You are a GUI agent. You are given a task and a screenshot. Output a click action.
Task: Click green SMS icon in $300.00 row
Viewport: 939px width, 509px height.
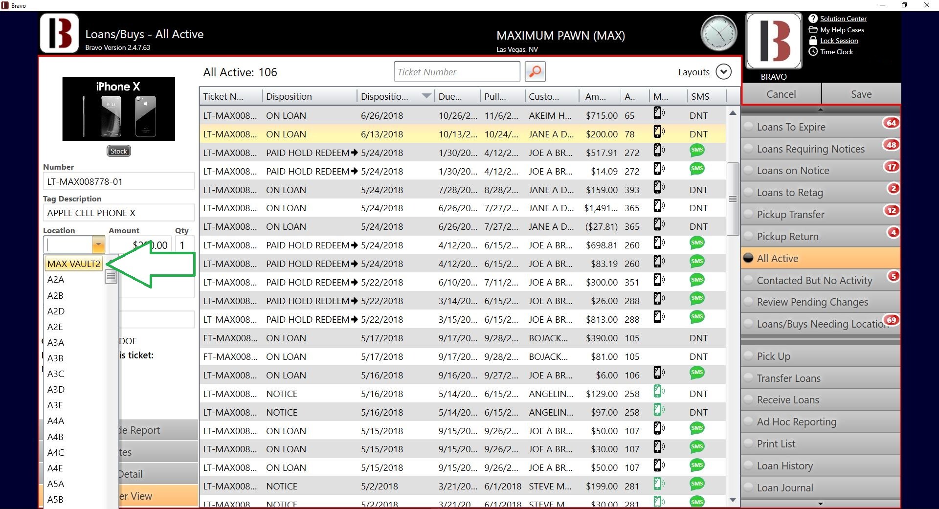(697, 280)
